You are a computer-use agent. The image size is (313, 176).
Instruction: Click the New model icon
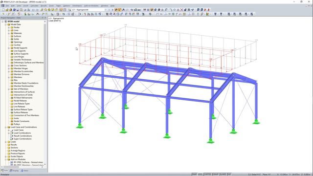coord(3,10)
